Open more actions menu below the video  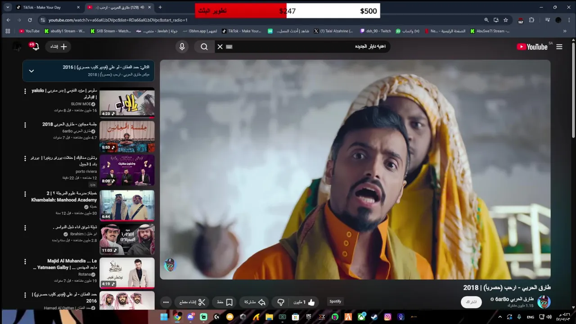click(166, 302)
